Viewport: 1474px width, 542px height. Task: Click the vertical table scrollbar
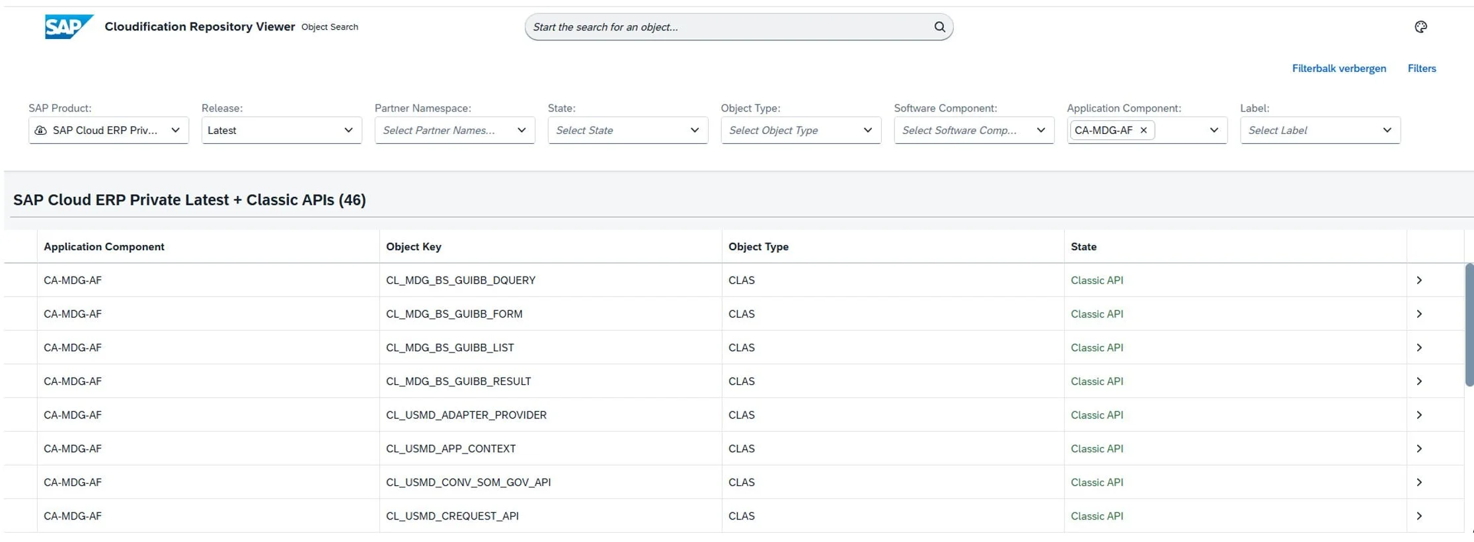click(1469, 325)
